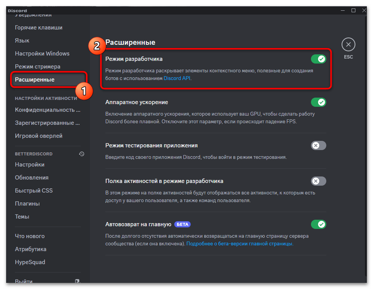Turn off the Автовозврат на главную switch

(x=318, y=224)
